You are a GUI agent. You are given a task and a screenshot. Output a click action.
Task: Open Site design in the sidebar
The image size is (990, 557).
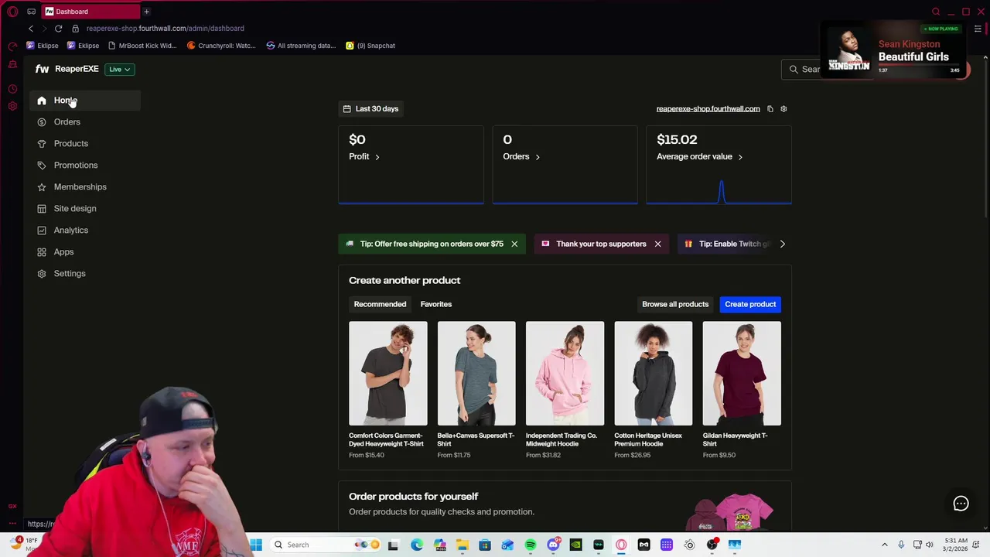75,208
